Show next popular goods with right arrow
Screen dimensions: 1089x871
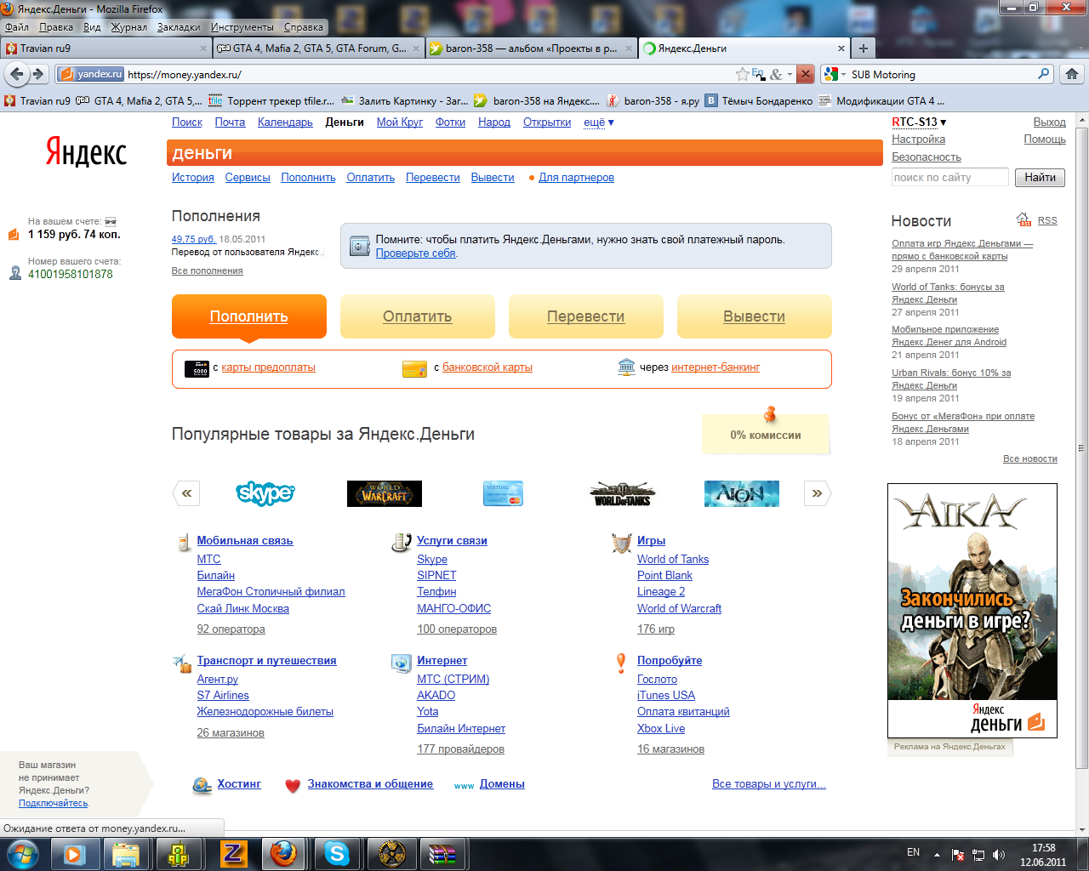(x=817, y=493)
